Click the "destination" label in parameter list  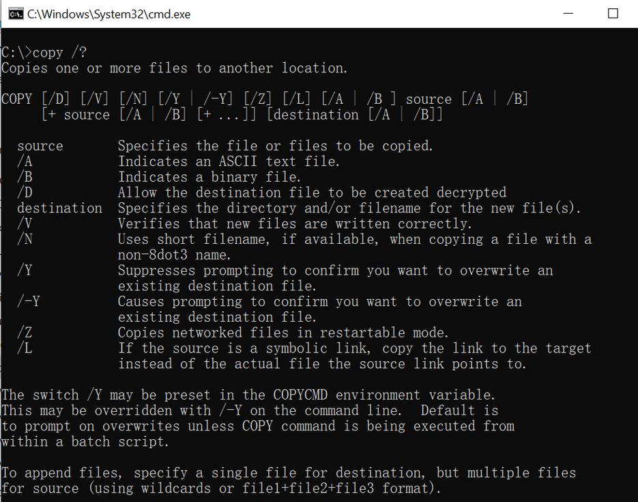tap(59, 208)
